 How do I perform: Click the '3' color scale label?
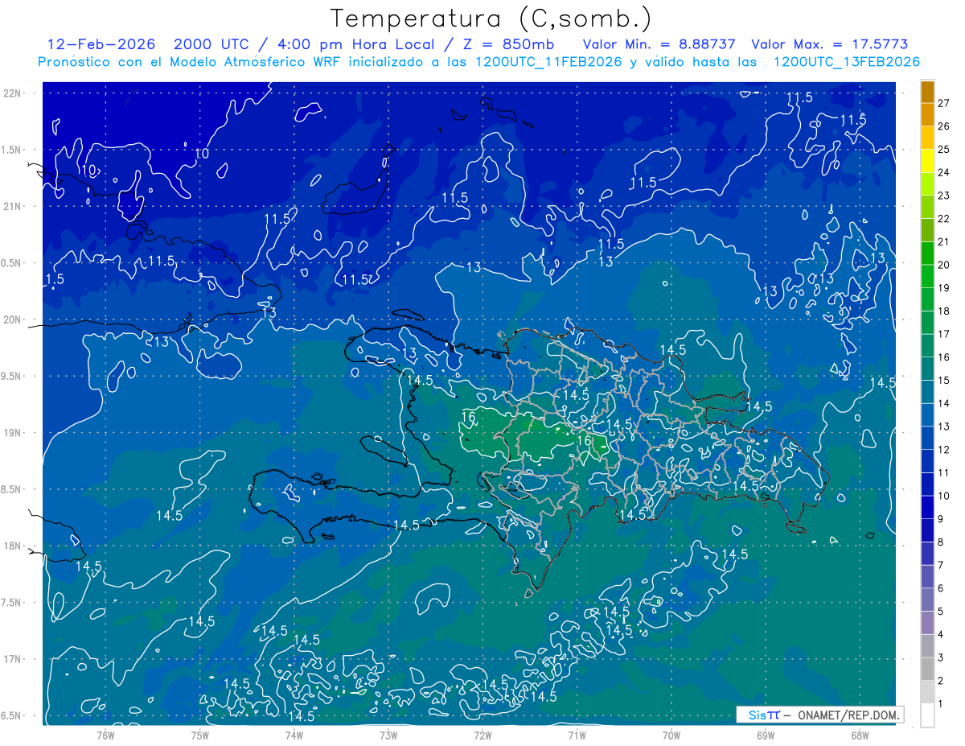pos(941,657)
